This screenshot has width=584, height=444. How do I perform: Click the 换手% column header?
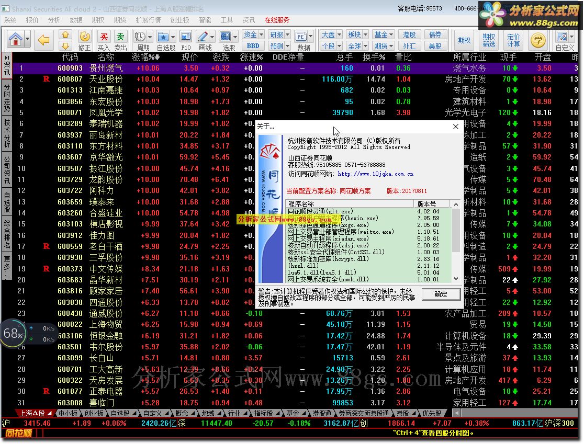(374, 58)
